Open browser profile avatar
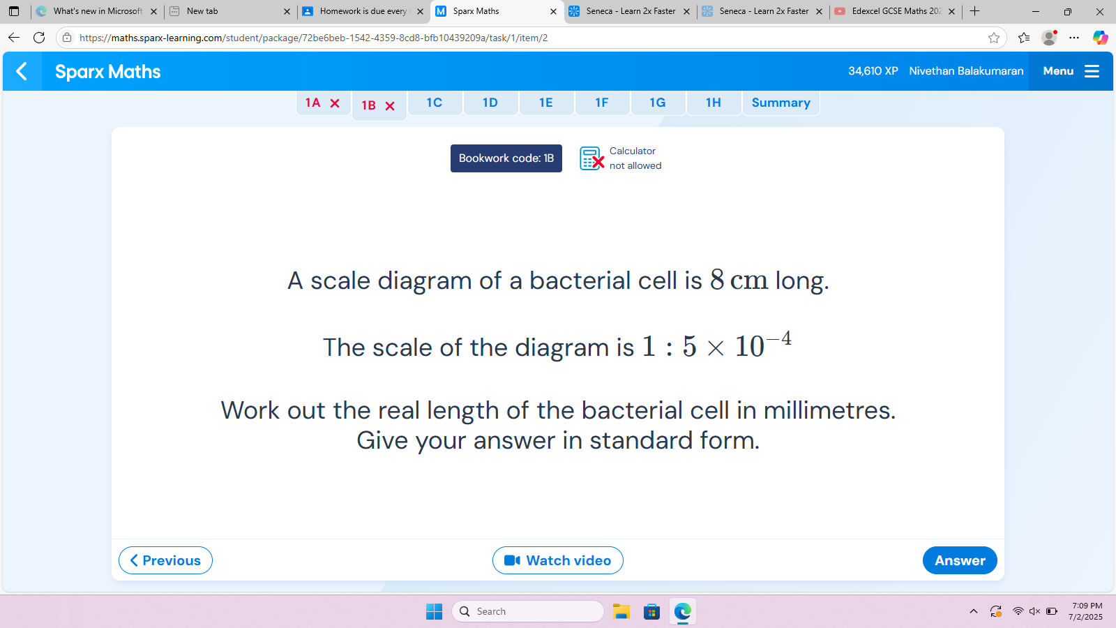 [1049, 38]
